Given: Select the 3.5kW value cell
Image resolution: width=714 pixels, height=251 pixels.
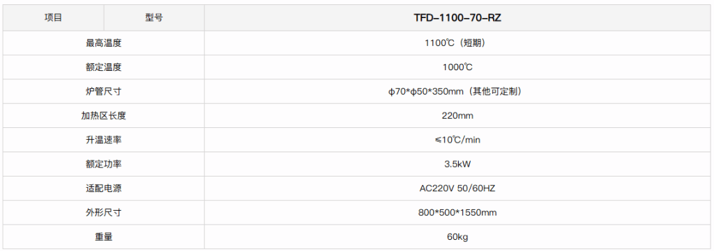Looking at the screenshot, I should 457,164.
